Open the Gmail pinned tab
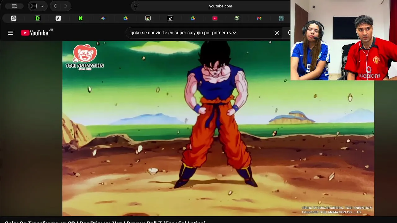This screenshot has height=223, width=397. point(259,18)
